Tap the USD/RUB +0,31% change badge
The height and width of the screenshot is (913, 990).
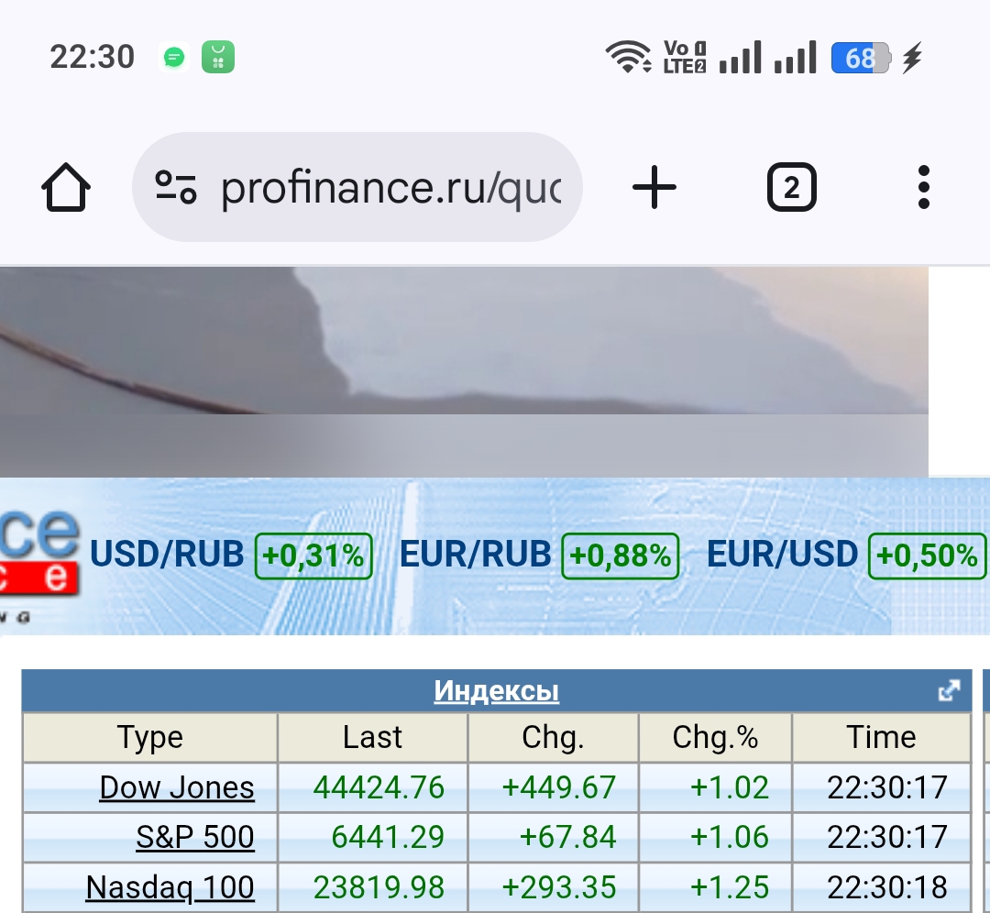click(313, 555)
